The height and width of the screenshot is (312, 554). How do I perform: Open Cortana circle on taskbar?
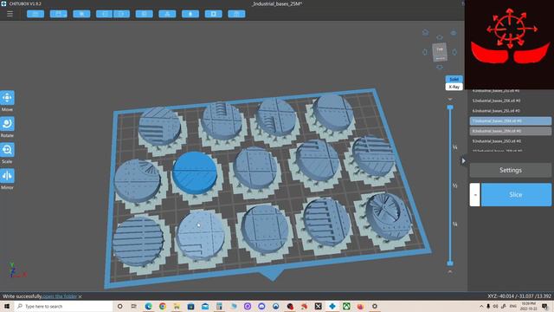119,306
